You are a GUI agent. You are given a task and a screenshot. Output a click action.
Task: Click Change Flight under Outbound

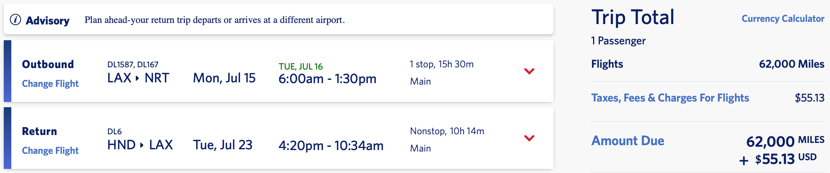50,83
